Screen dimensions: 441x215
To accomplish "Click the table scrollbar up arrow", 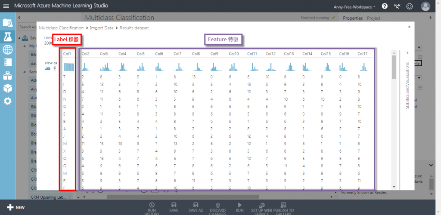I will pos(394,52).
